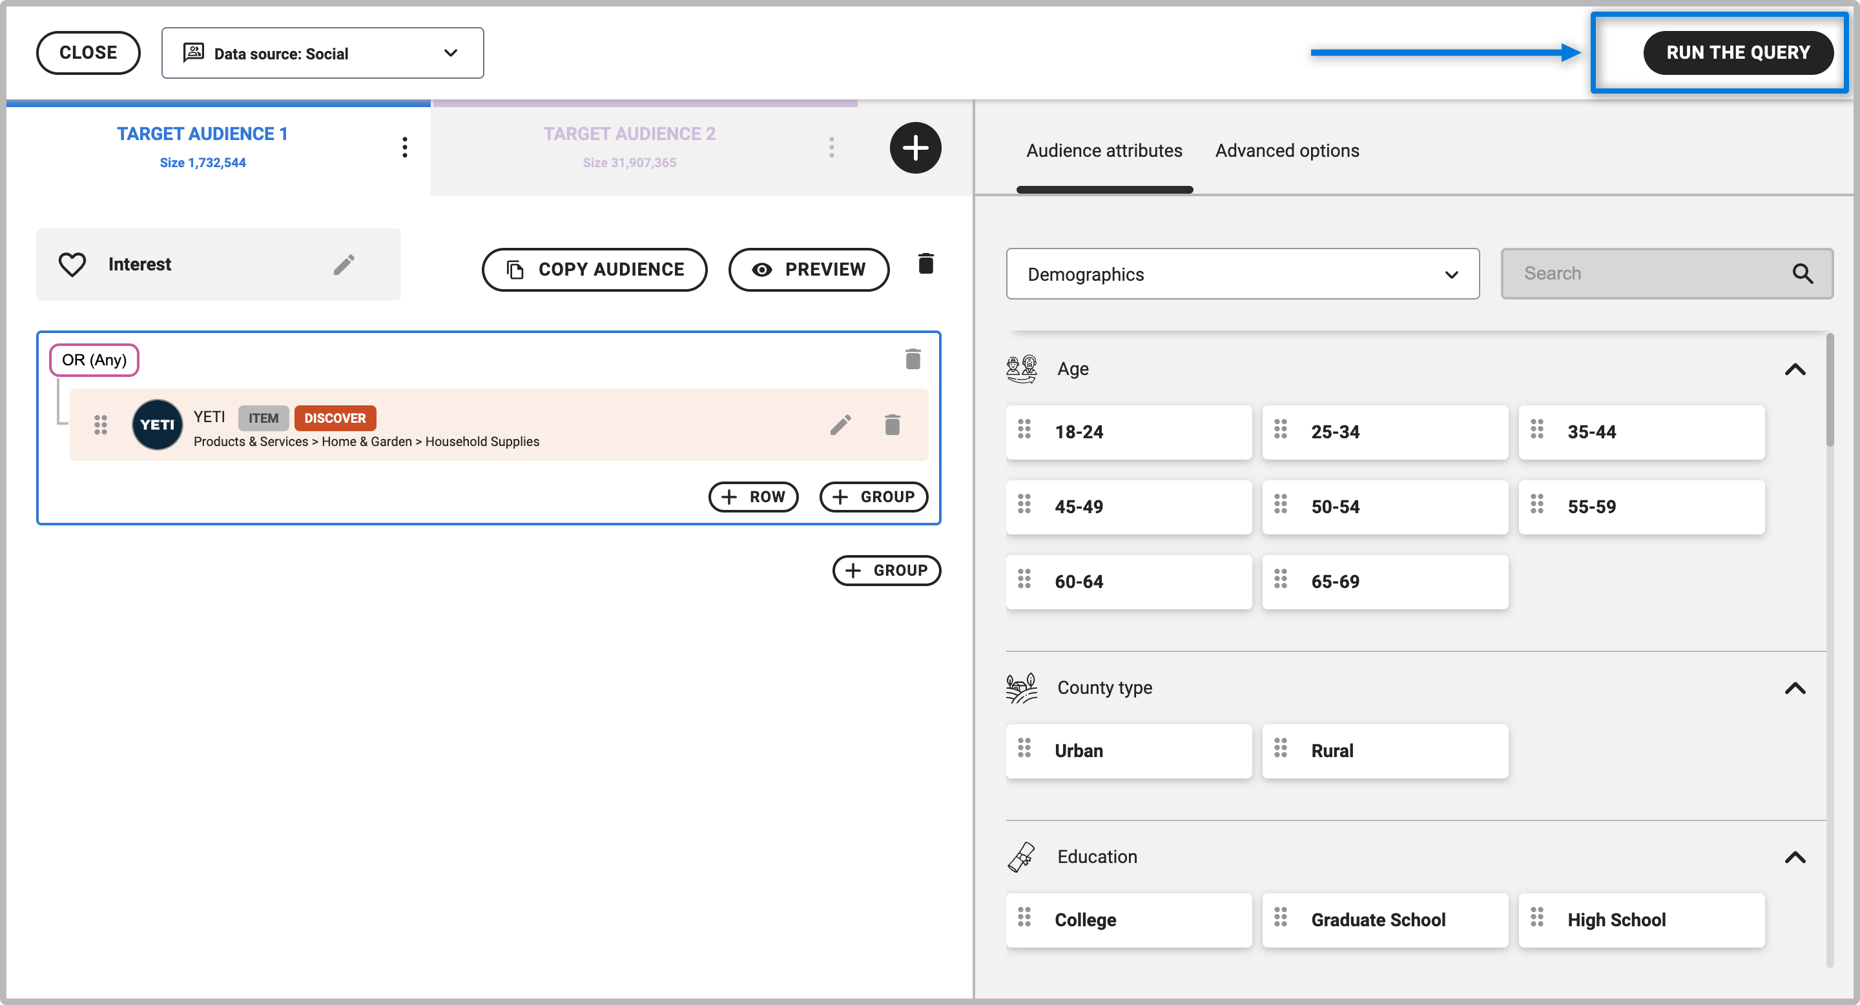Toggle the OR (Any) group operator
Viewport: 1860px width, 1005px height.
click(x=94, y=360)
